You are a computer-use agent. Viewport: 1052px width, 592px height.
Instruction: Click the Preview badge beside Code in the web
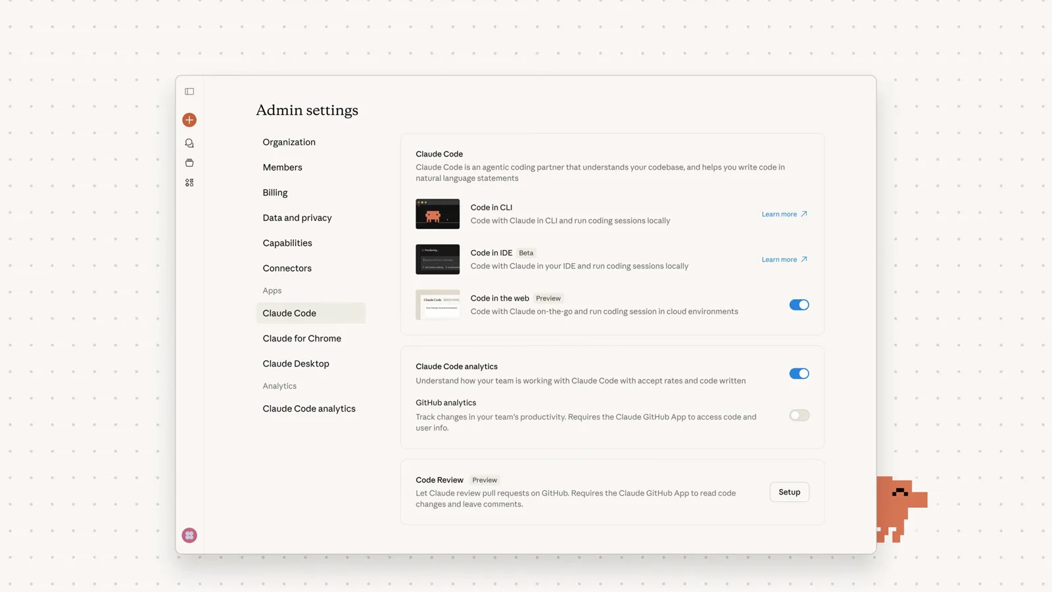pyautogui.click(x=548, y=298)
